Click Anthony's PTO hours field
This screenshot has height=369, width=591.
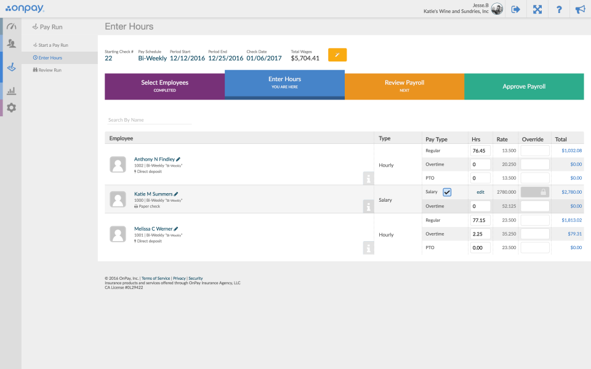[x=480, y=178]
